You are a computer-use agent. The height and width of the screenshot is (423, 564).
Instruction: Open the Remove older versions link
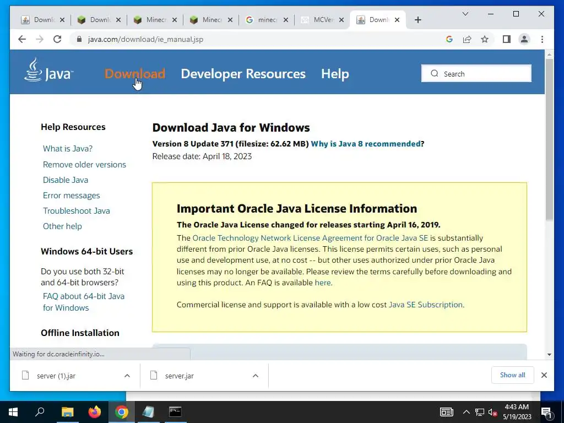(84, 164)
